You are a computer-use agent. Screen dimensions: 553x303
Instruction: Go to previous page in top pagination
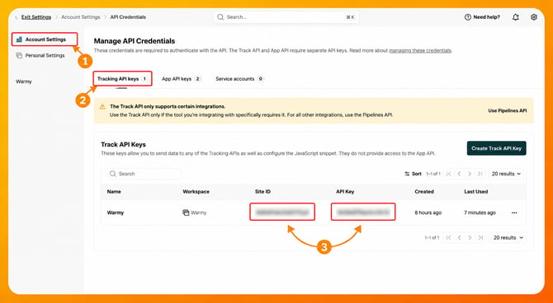(x=459, y=174)
